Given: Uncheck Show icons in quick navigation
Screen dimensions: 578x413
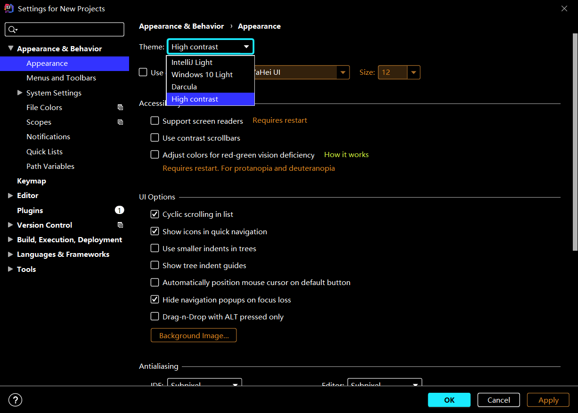Looking at the screenshot, I should pos(155,231).
